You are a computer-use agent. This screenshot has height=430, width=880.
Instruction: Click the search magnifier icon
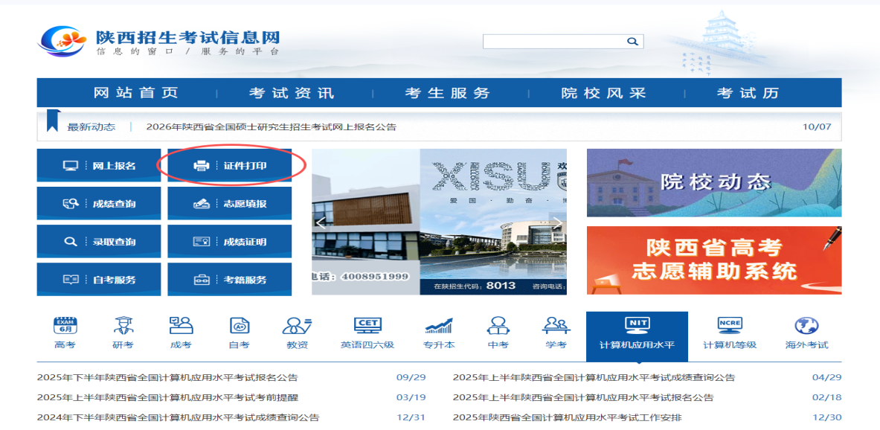click(x=633, y=41)
